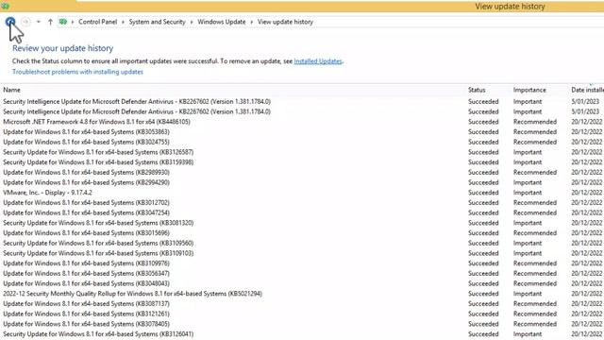Image resolution: width=604 pixels, height=340 pixels.
Task: Select Security Update KB3081320 row
Action: point(302,223)
